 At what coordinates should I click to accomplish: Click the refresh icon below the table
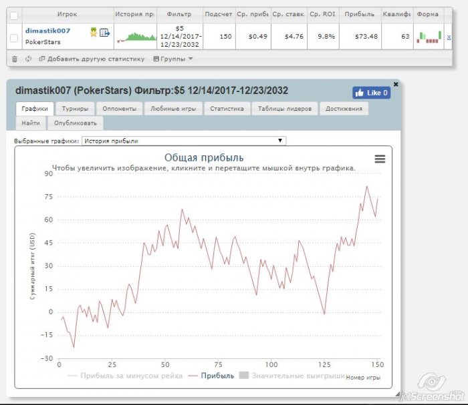28,59
